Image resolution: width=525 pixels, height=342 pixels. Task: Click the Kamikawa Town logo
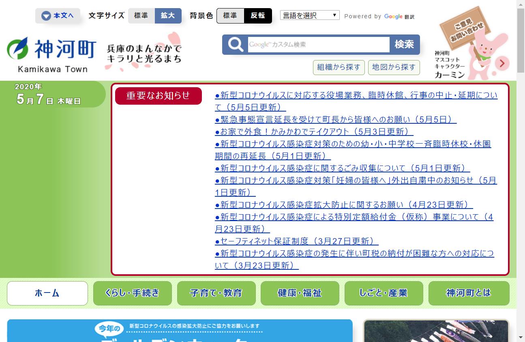[x=51, y=55]
